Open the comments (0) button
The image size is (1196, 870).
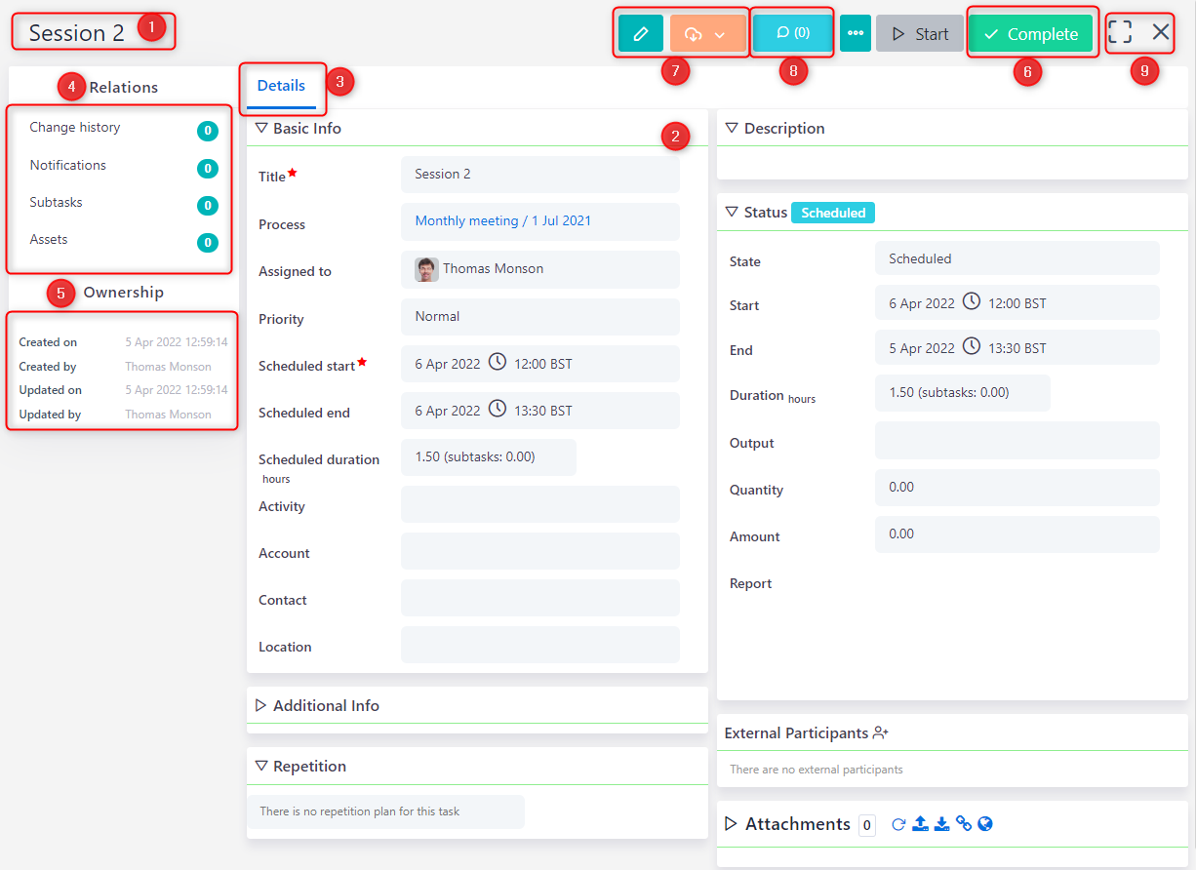pyautogui.click(x=792, y=33)
